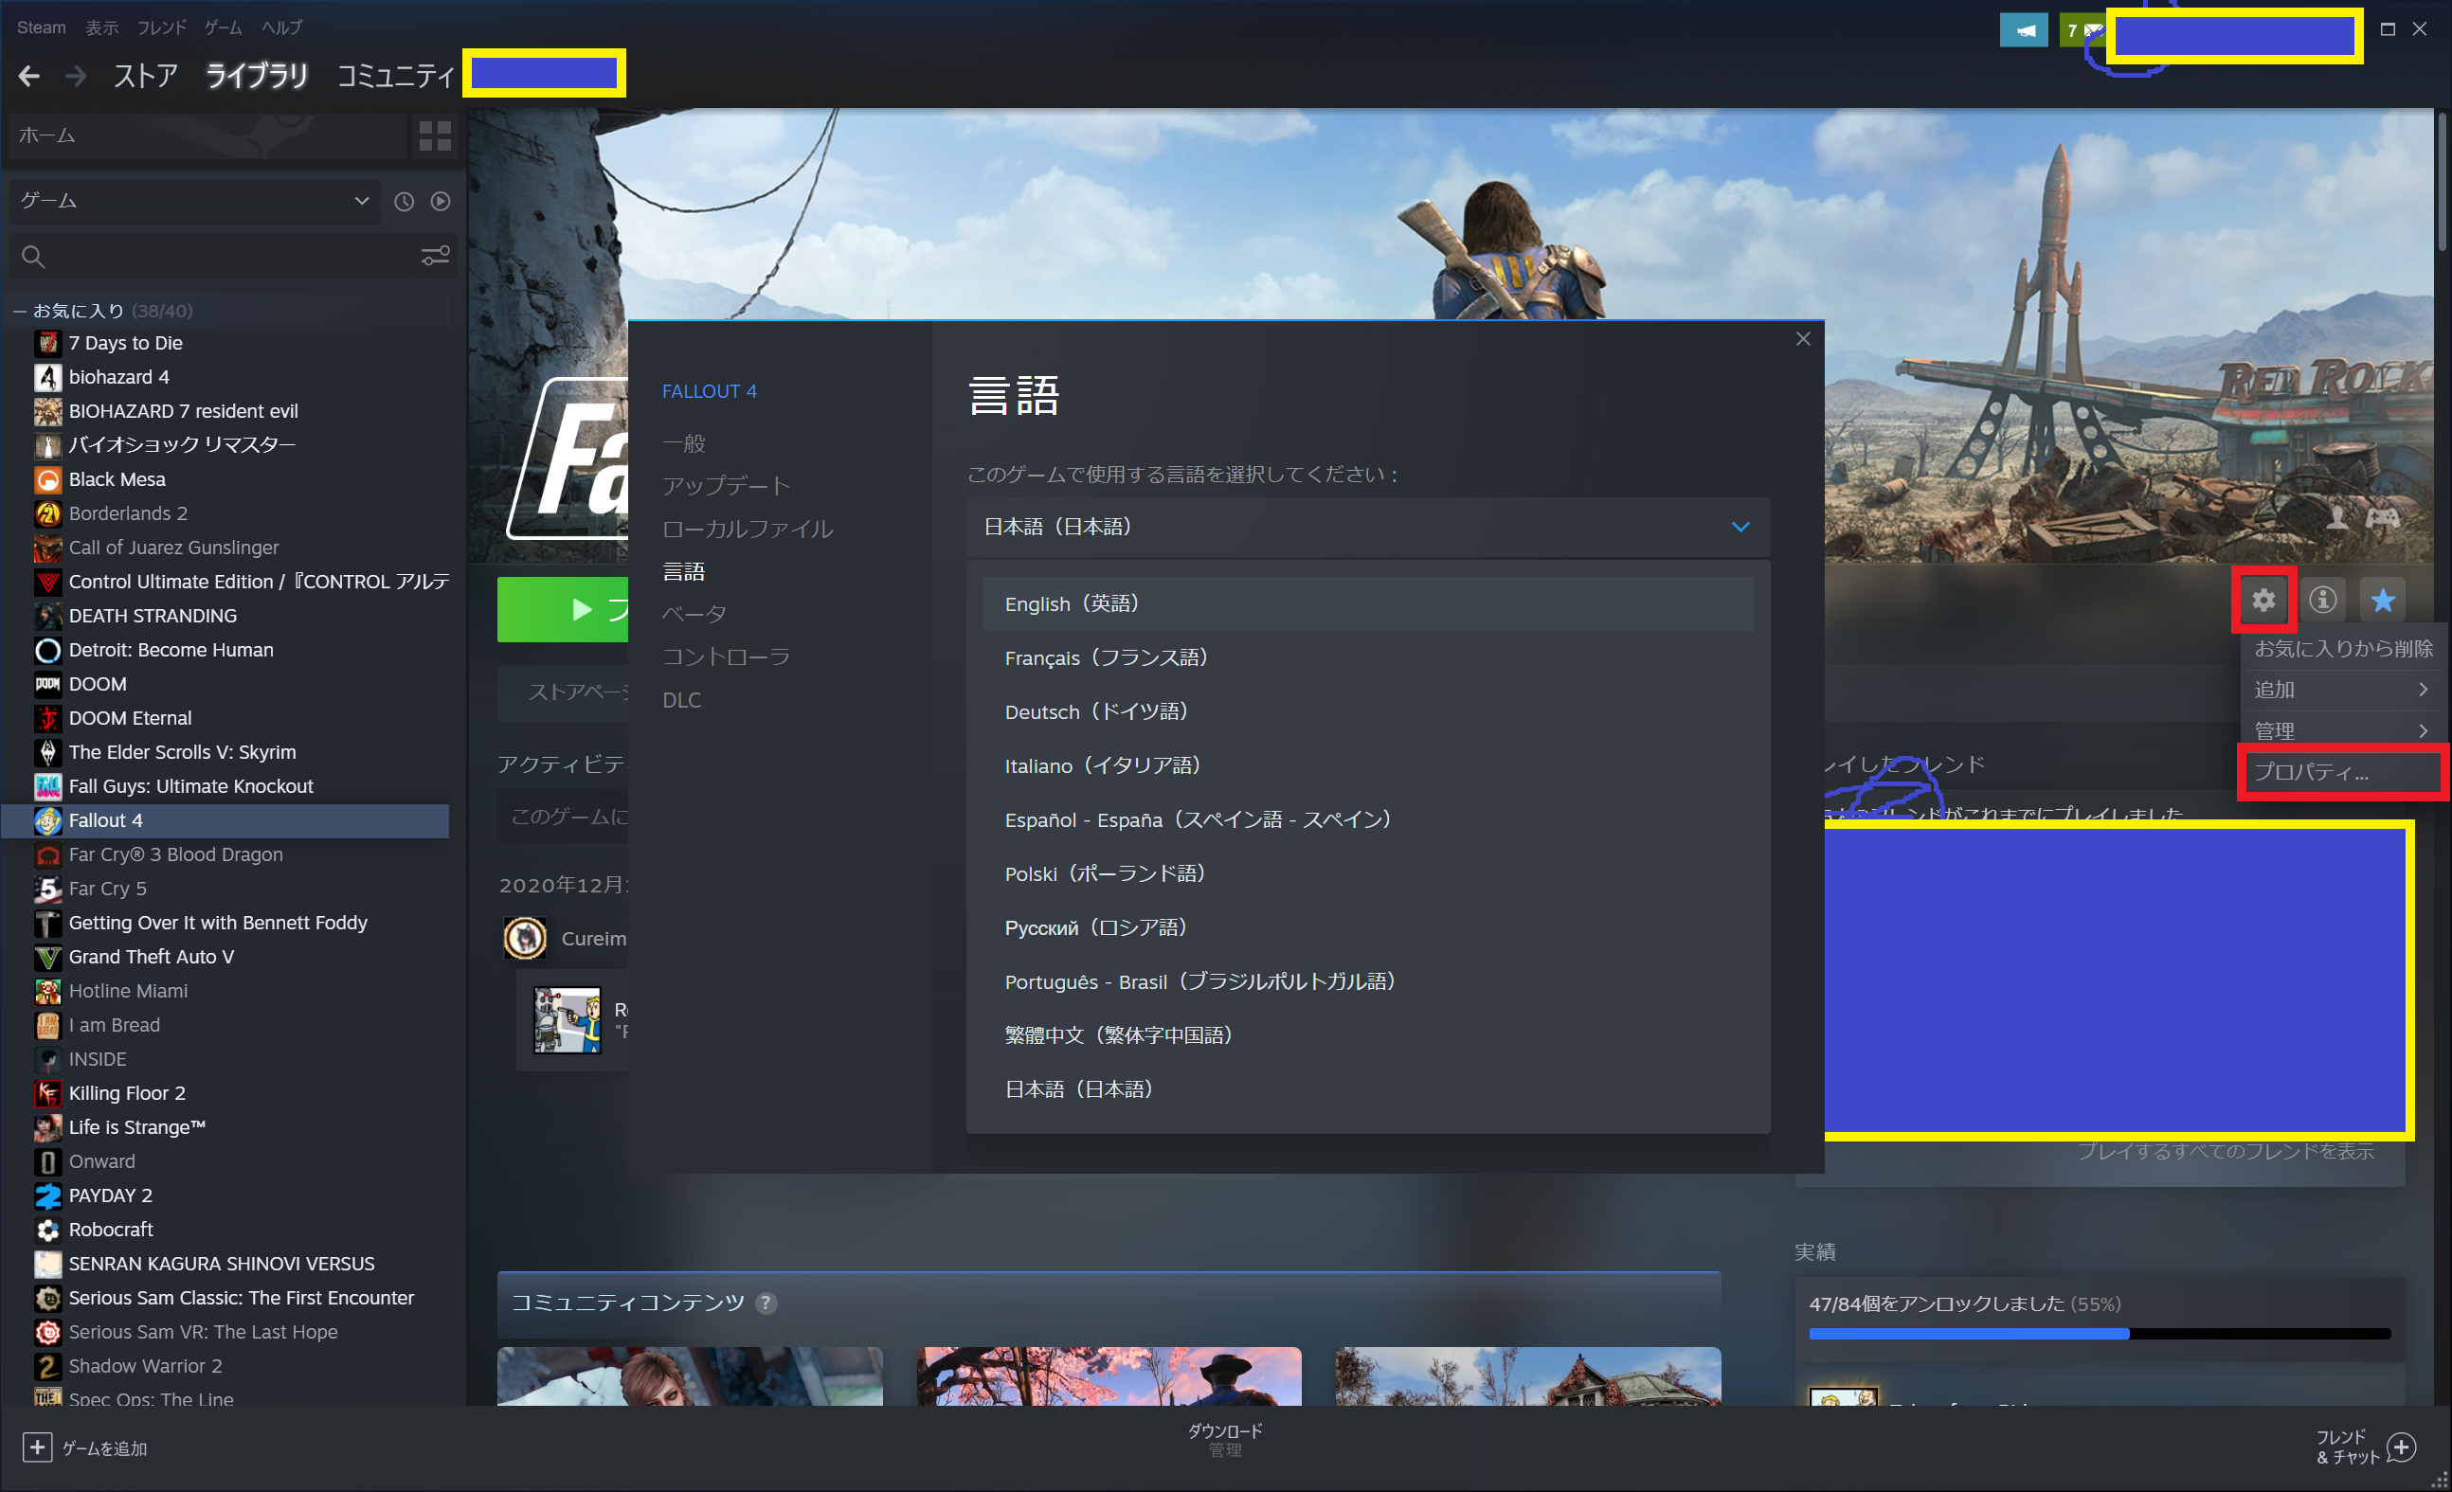Click the green play button
This screenshot has height=1492, width=2452.
[x=563, y=609]
